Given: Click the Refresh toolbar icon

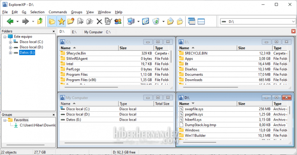Looking at the screenshot, I should (145, 21).
